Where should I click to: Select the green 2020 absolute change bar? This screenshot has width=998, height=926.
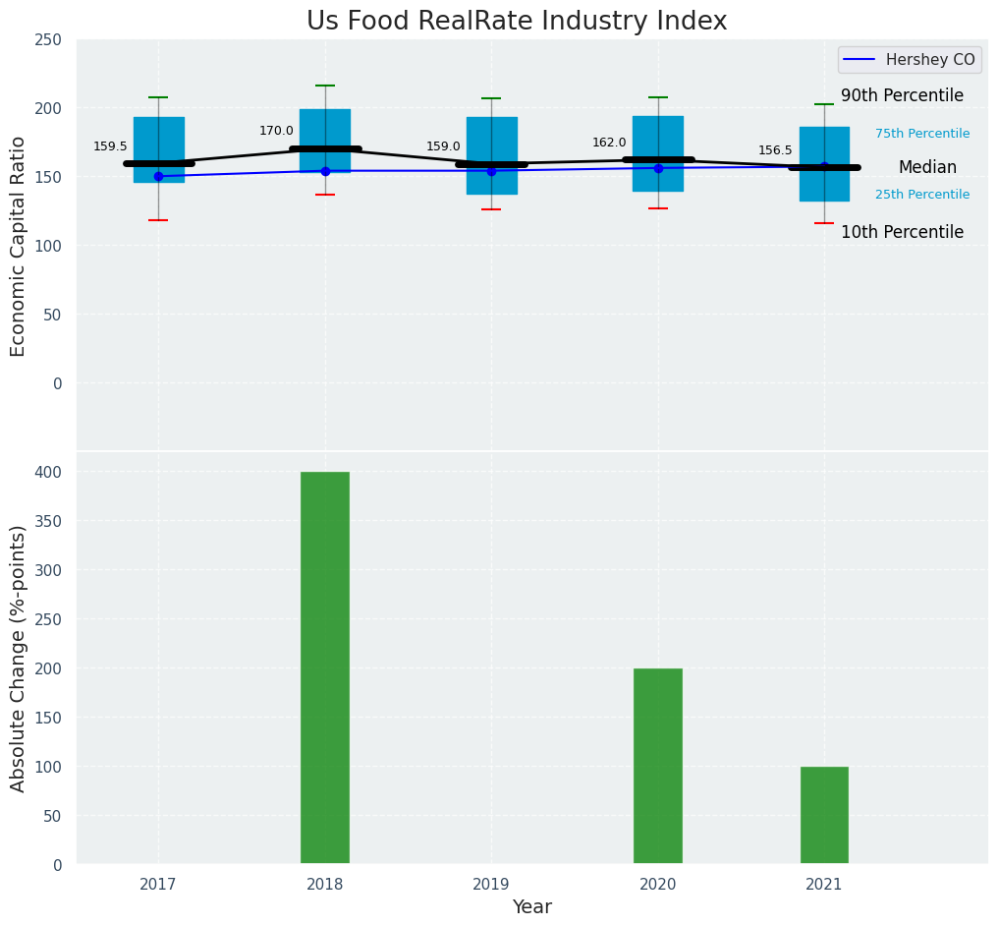658,767
